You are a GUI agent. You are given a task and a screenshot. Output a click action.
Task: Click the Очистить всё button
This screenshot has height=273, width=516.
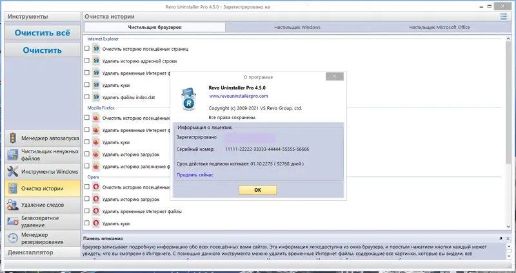(x=43, y=33)
